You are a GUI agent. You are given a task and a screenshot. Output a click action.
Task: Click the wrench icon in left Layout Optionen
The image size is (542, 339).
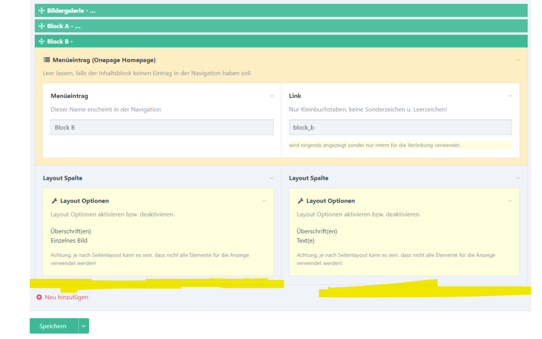click(x=54, y=201)
